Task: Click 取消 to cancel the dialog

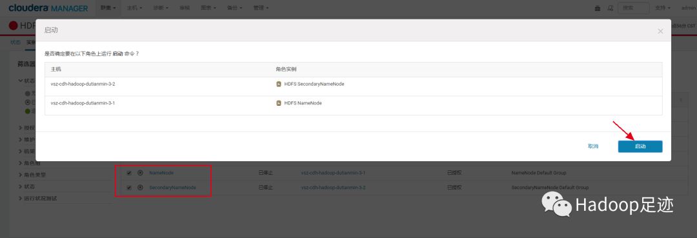Action: click(x=593, y=146)
